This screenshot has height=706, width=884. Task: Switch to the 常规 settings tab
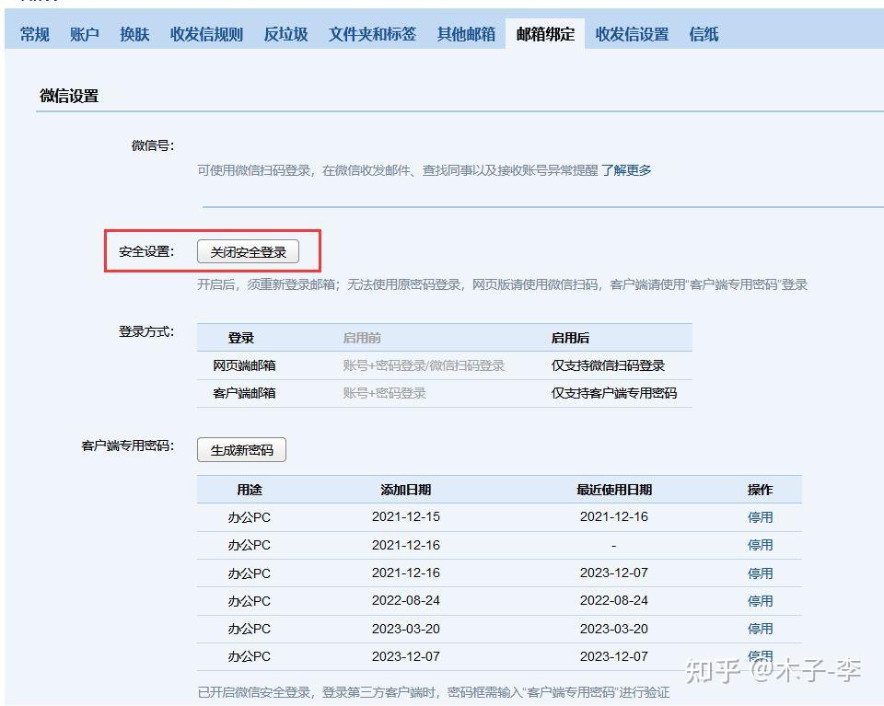tap(33, 34)
